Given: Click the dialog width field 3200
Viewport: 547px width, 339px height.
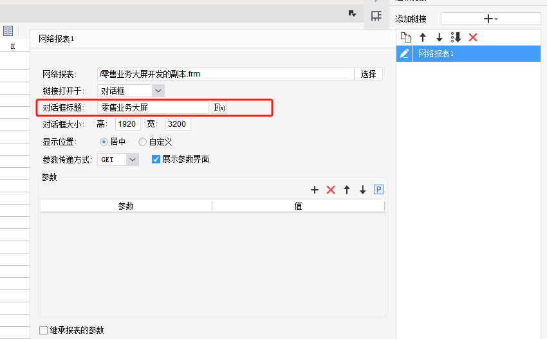Looking at the screenshot, I should click(x=178, y=124).
